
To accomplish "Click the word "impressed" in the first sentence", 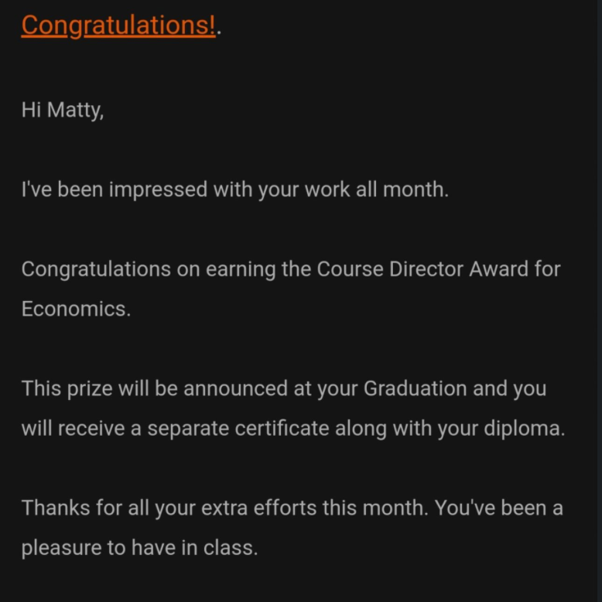I will pos(158,190).
